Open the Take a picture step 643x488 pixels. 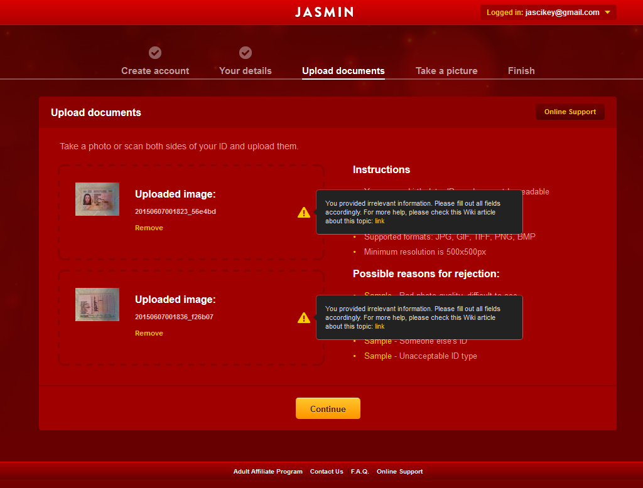[x=446, y=71]
